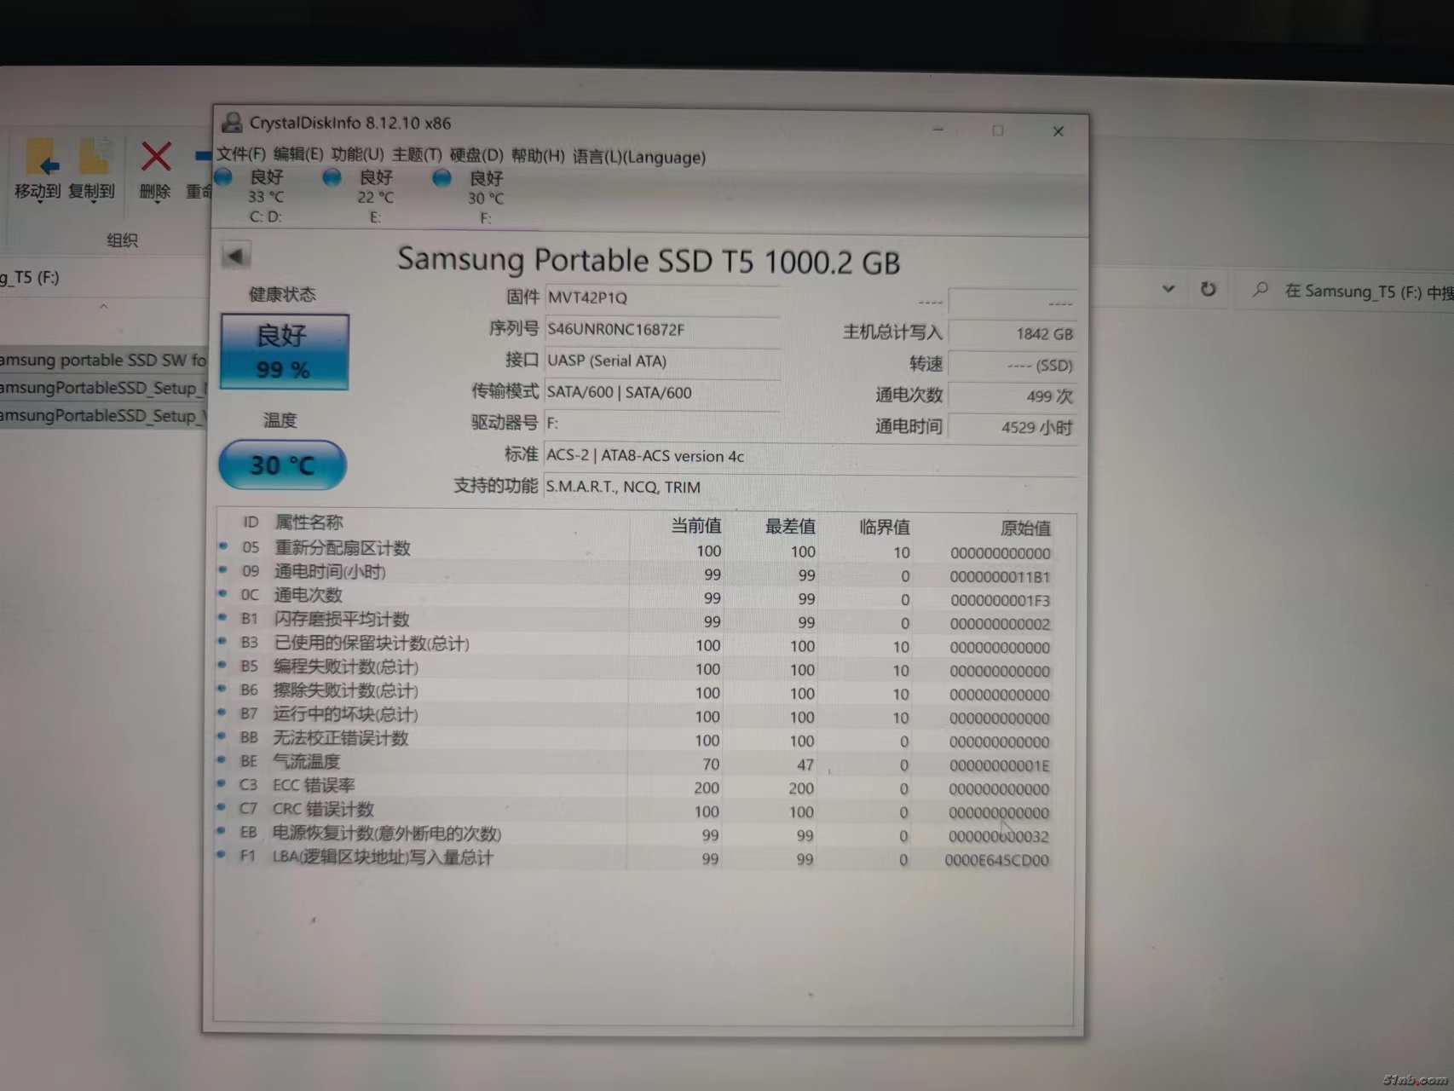Click the status dot for the F1 row
Viewport: 1454px width, 1091px height.
coord(222,853)
